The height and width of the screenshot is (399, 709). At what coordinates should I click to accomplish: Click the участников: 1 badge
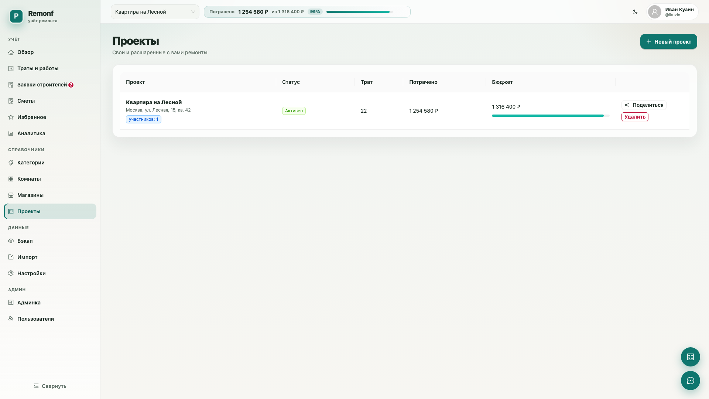(144, 119)
